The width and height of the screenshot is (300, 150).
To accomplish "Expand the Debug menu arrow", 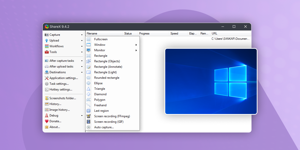I will point(82,116).
